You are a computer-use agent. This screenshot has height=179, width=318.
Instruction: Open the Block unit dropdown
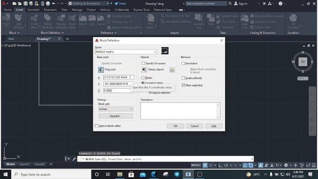(131, 109)
